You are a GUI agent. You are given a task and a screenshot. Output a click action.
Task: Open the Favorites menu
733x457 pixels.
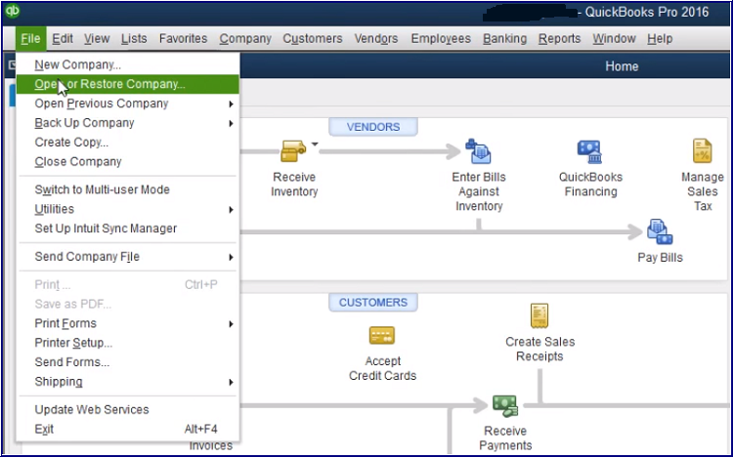click(x=184, y=39)
